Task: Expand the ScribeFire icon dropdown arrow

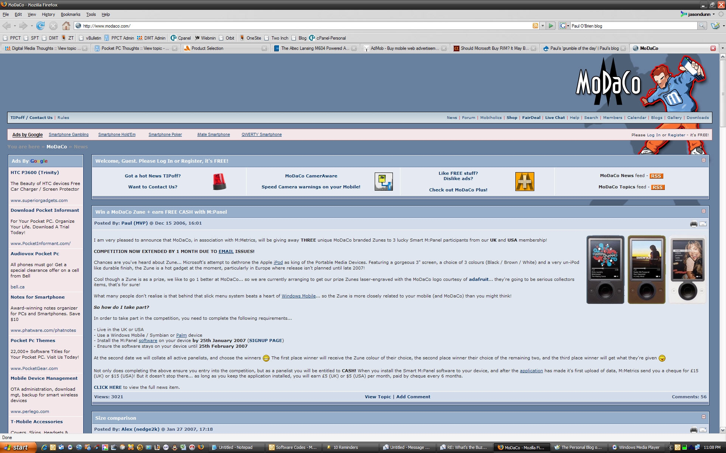Action: [723, 26]
